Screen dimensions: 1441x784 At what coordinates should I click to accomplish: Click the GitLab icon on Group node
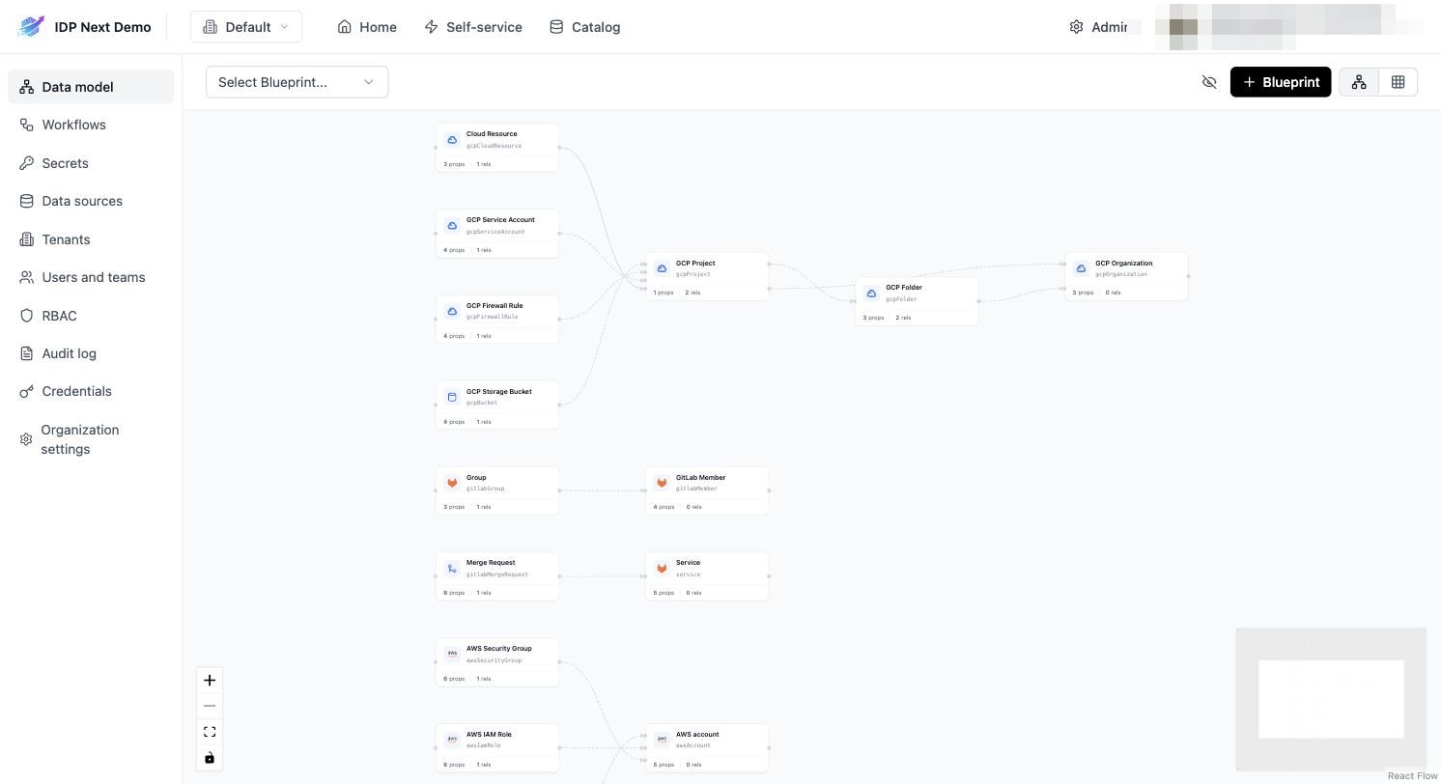point(452,483)
